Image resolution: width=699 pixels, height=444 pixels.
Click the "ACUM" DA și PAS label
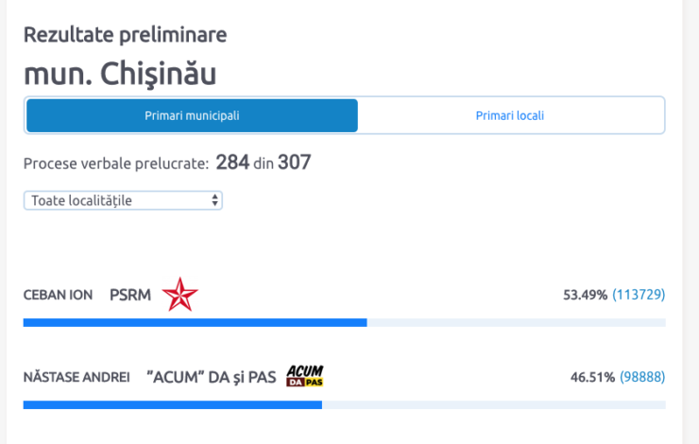coord(212,377)
